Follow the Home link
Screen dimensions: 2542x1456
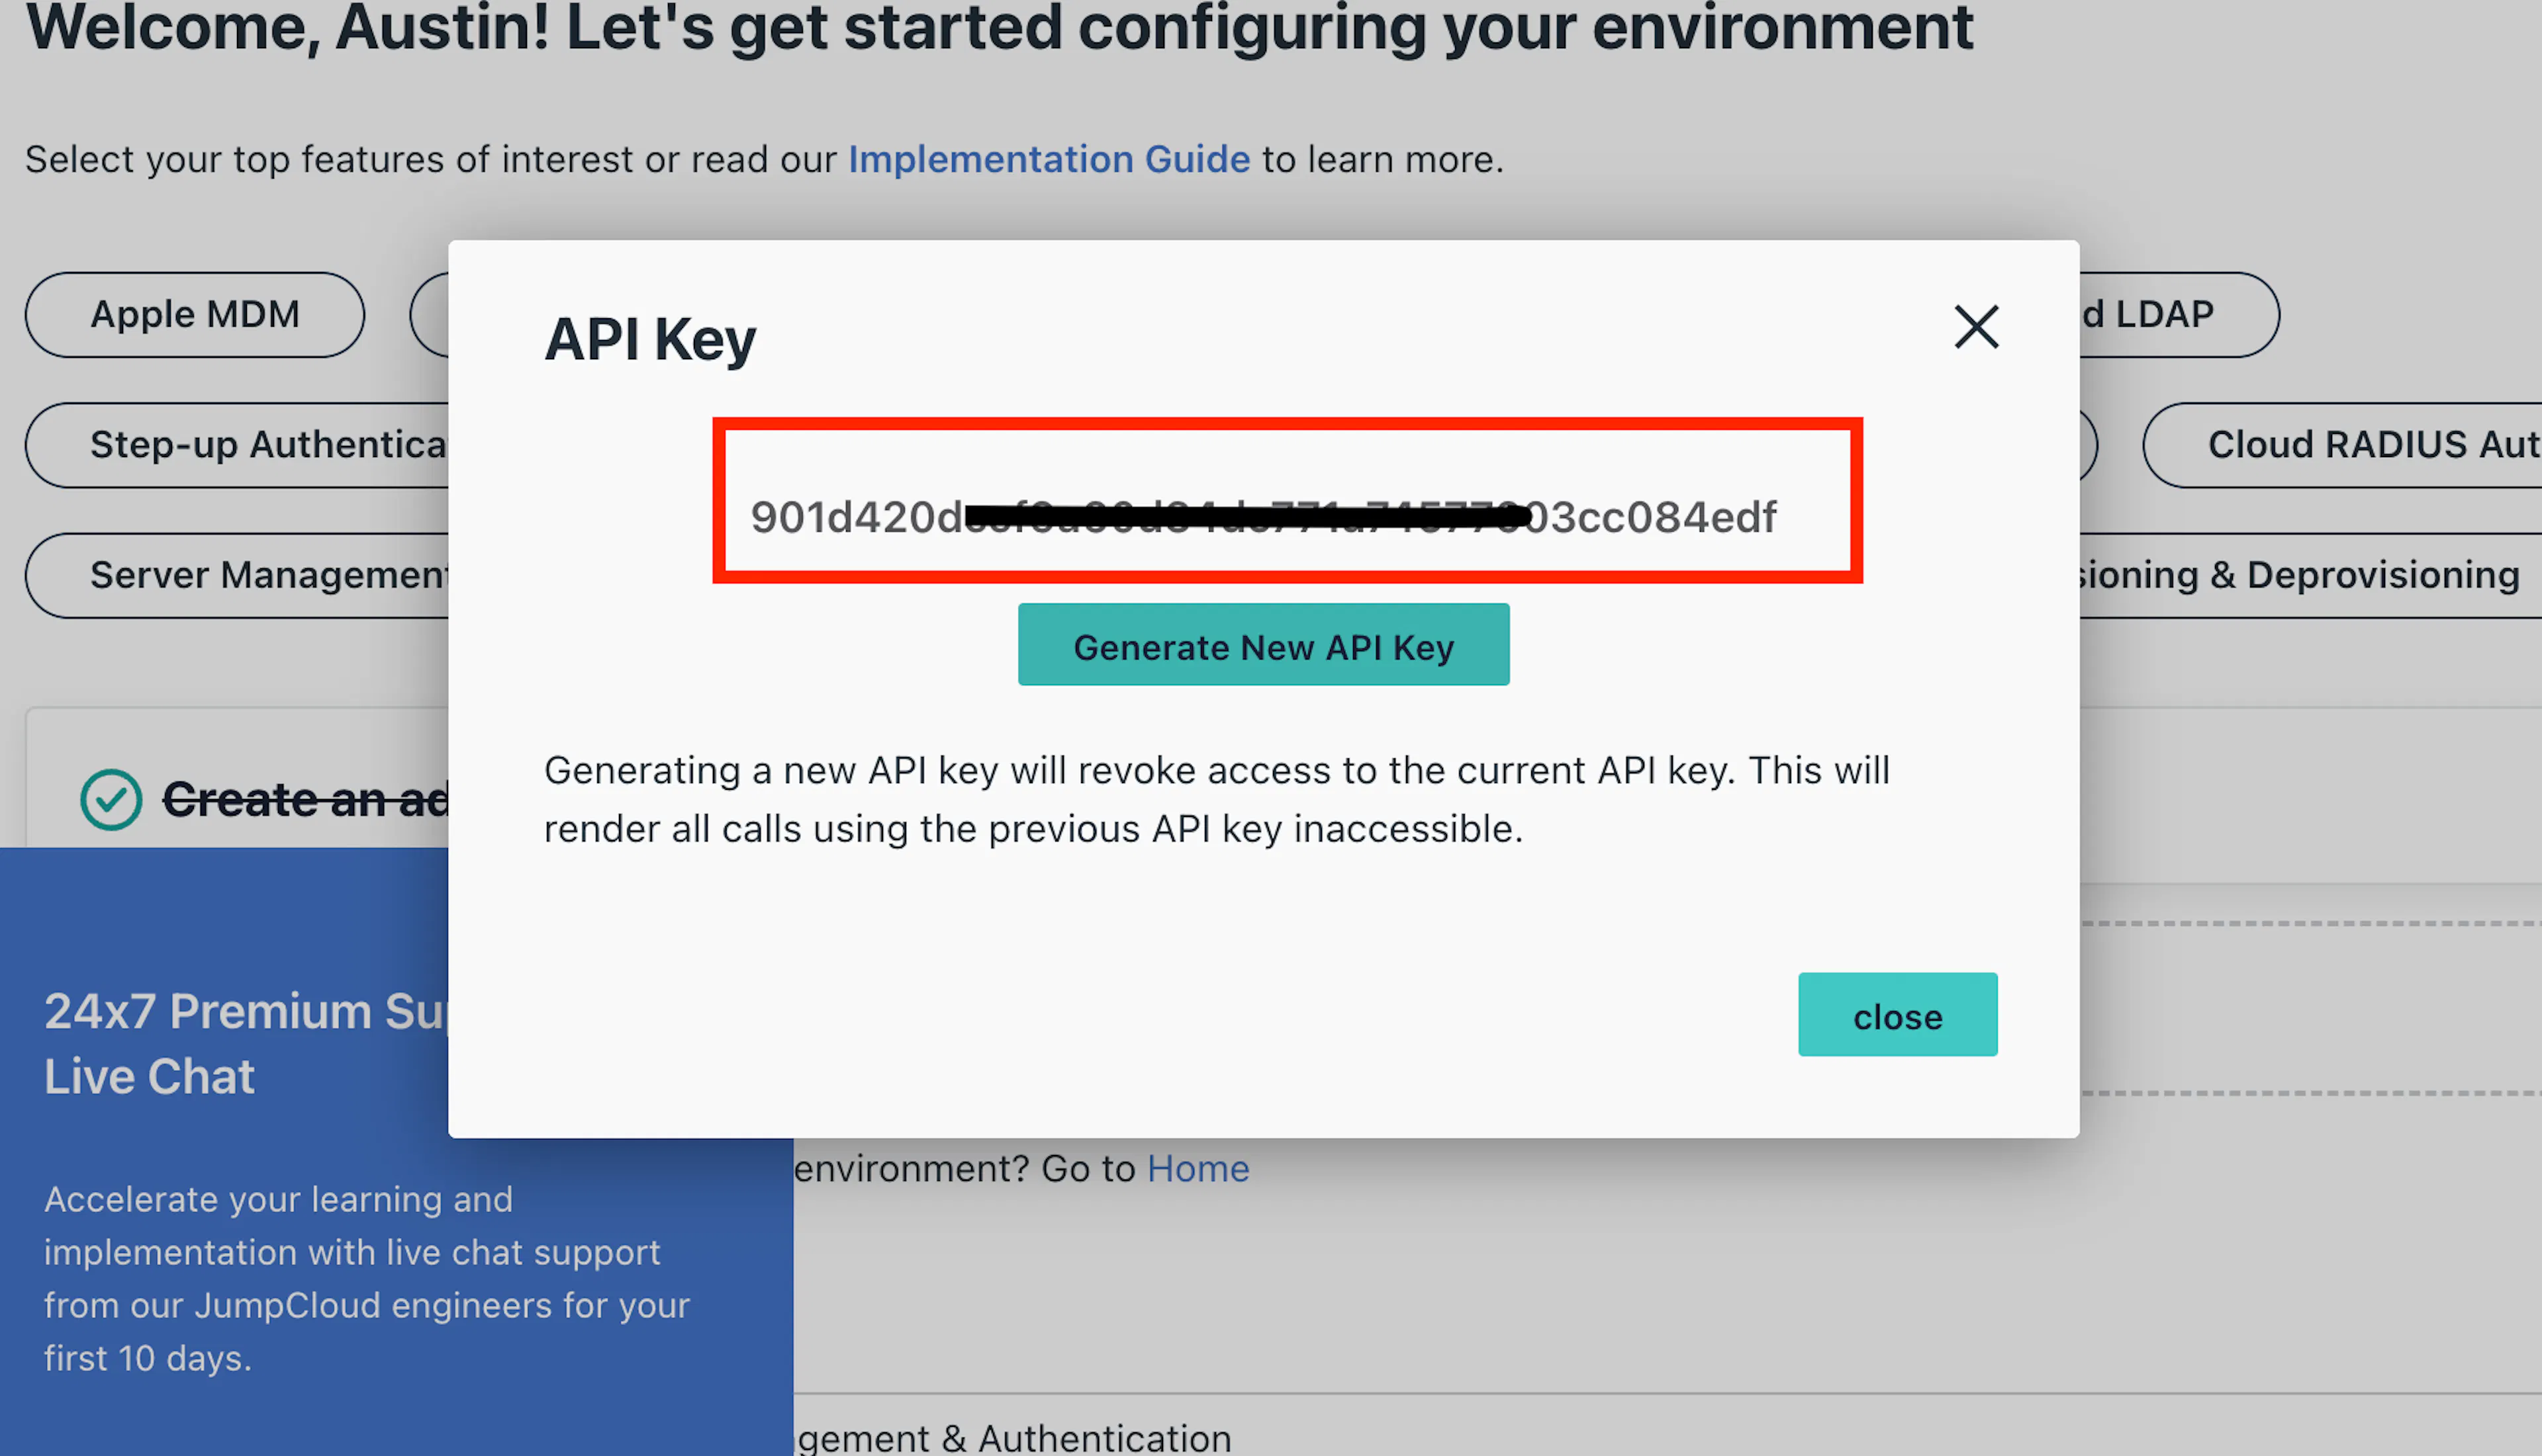tap(1198, 1168)
